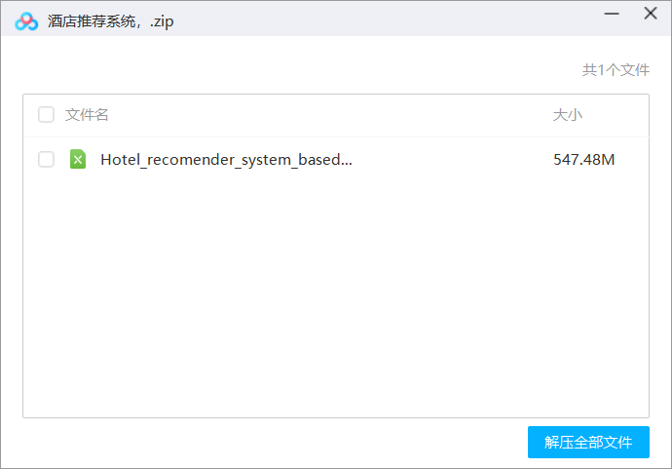
Task: Click the 共1个文件 file count label
Action: tap(616, 70)
